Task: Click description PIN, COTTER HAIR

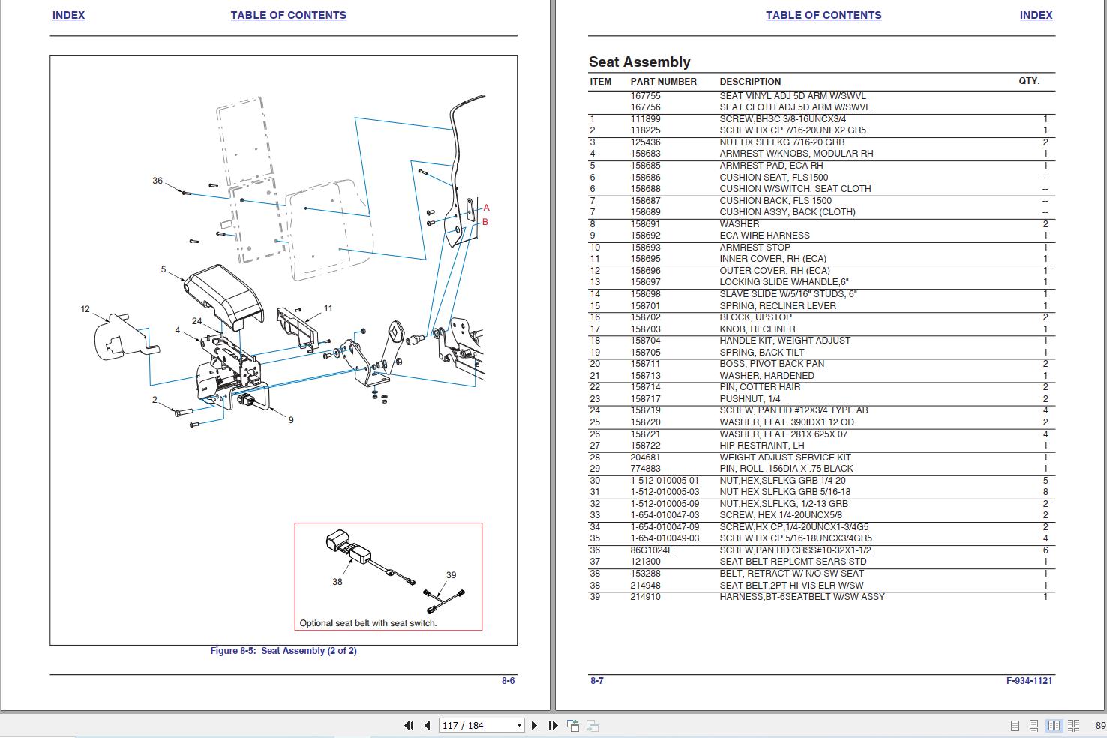Action: [760, 387]
